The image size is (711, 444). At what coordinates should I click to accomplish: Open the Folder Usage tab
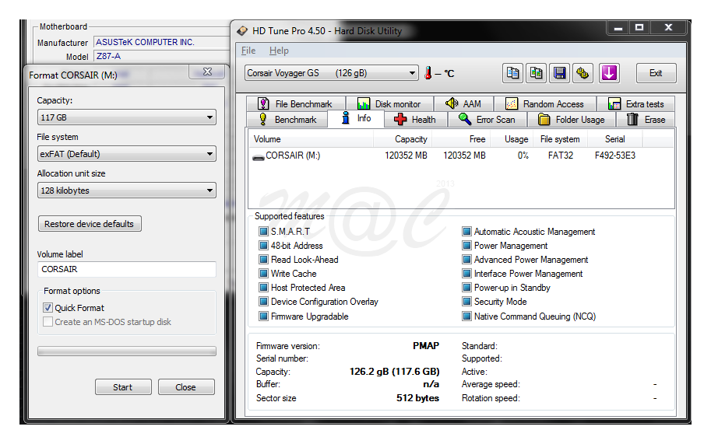pos(572,120)
